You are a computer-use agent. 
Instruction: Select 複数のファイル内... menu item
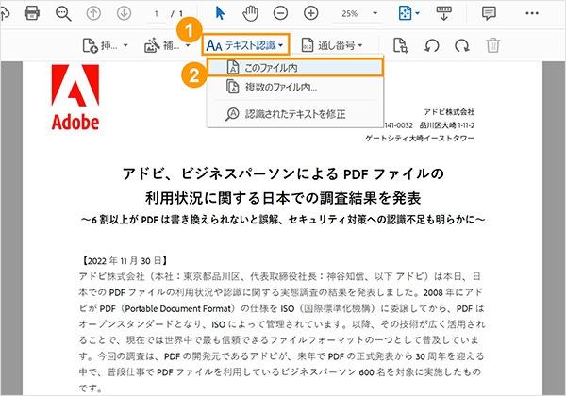point(295,87)
